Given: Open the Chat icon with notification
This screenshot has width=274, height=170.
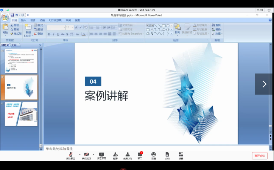Looking at the screenshot, I should [140, 155].
